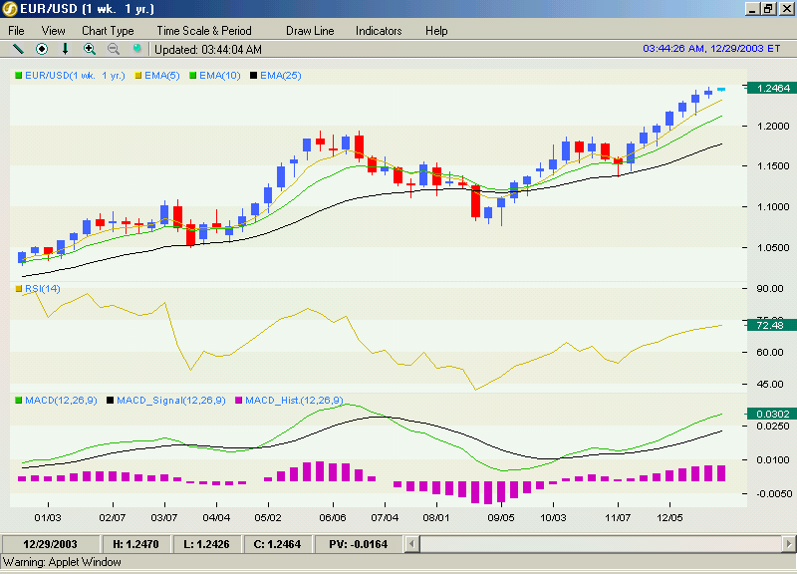
Task: Click the RSI(14) yellow legend square
Action: pos(19,289)
